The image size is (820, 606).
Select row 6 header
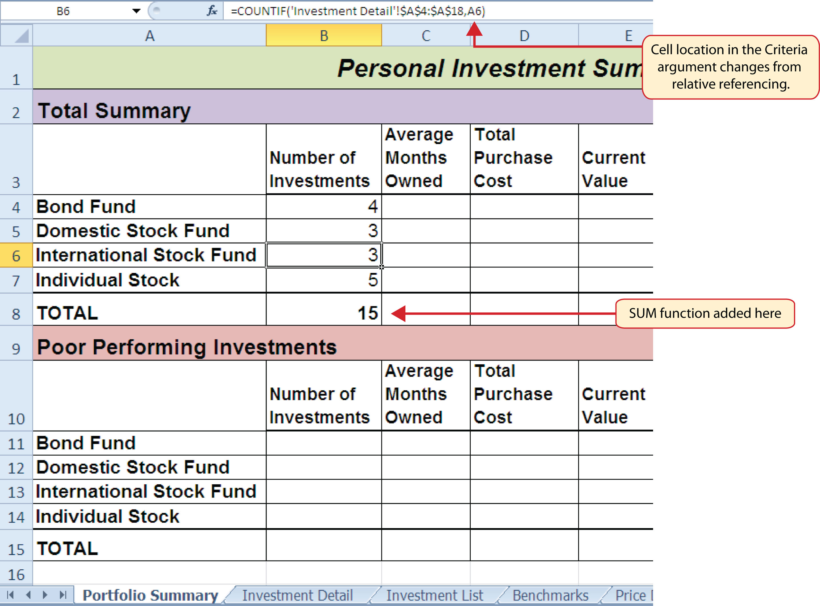pos(16,255)
